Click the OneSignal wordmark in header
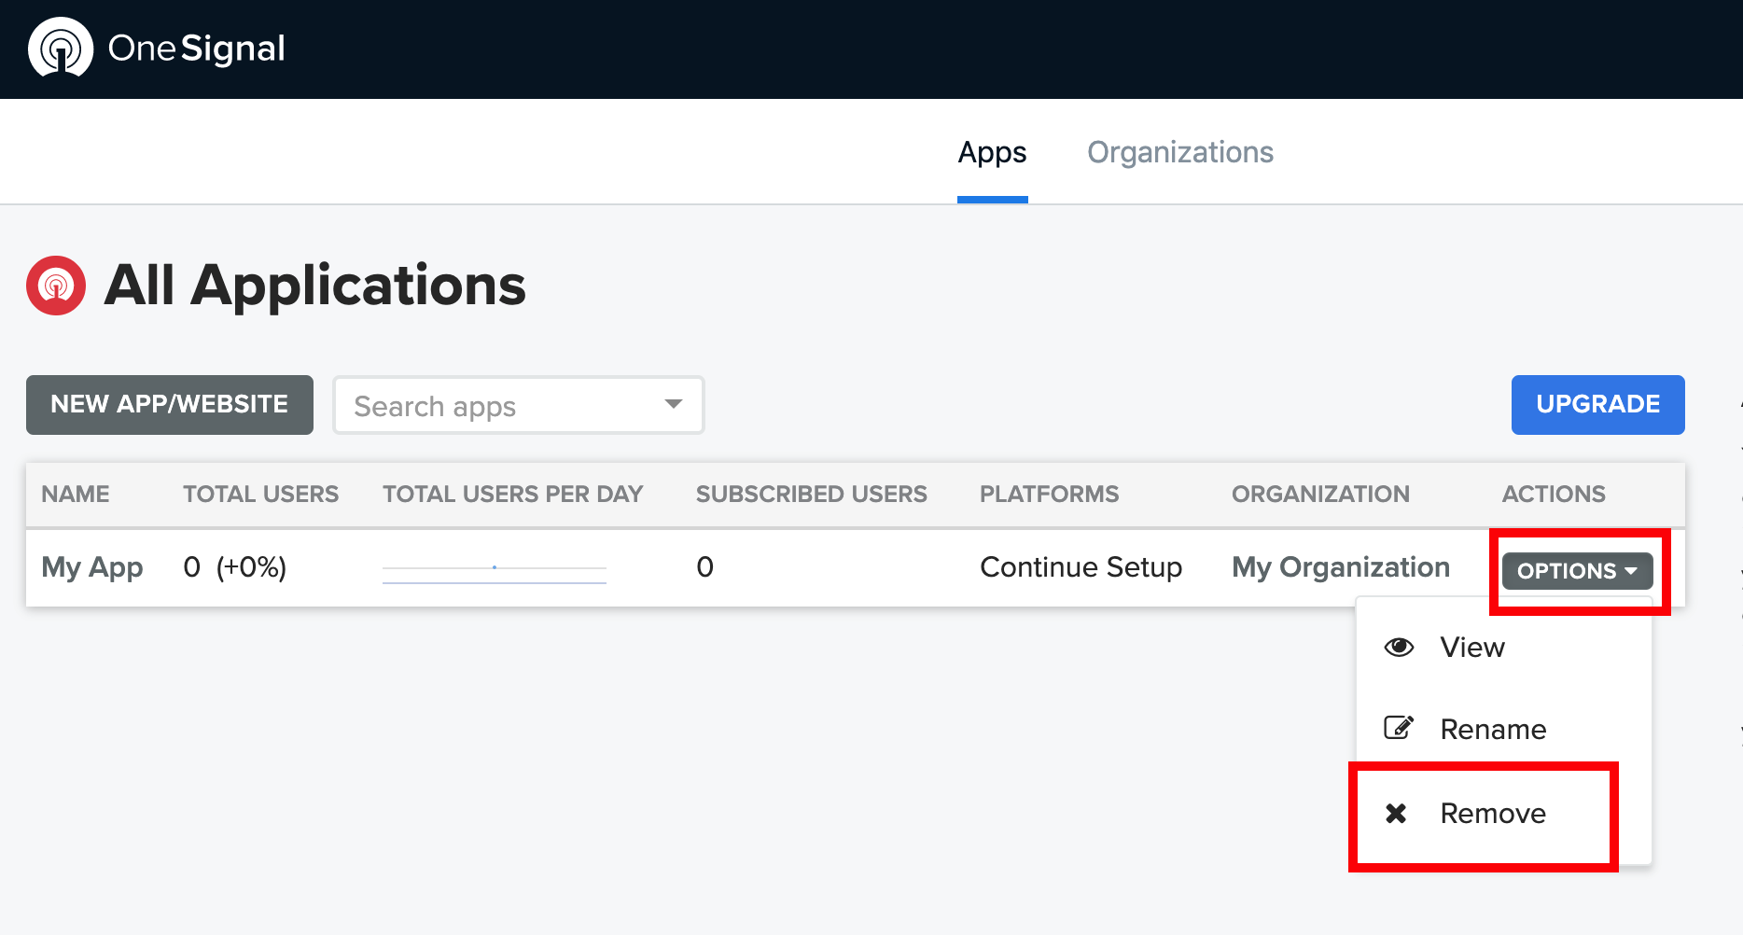The image size is (1743, 935). [197, 49]
